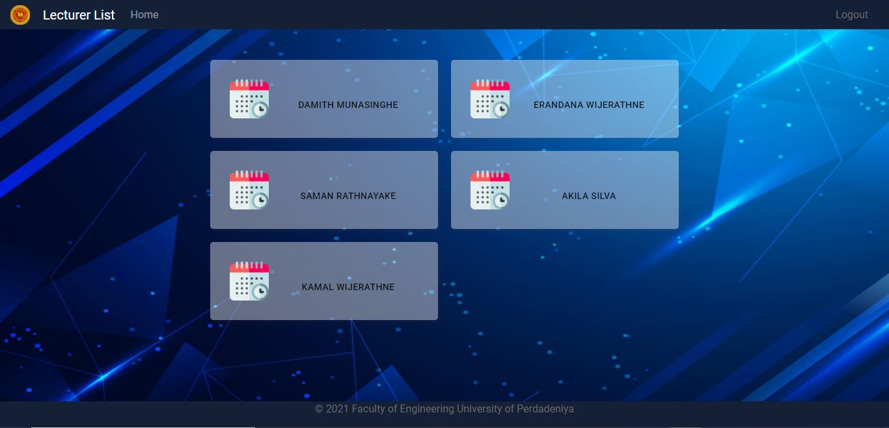
Task: Click Saman Rathnayake's calendar schedule icon
Action: tap(249, 190)
